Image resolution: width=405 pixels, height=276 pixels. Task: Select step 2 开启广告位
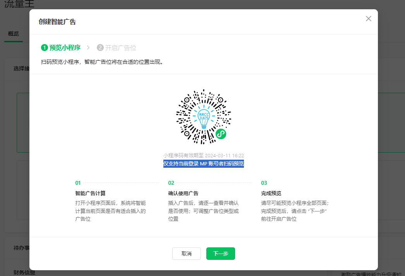(x=117, y=48)
